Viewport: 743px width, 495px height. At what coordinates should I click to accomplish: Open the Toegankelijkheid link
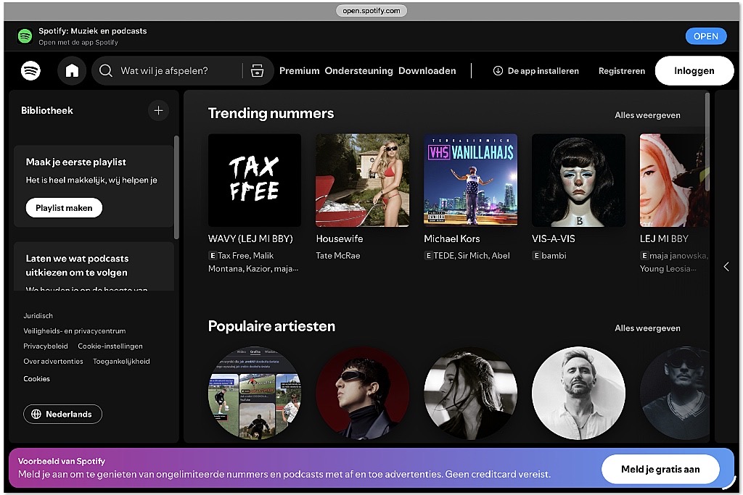pyautogui.click(x=121, y=361)
